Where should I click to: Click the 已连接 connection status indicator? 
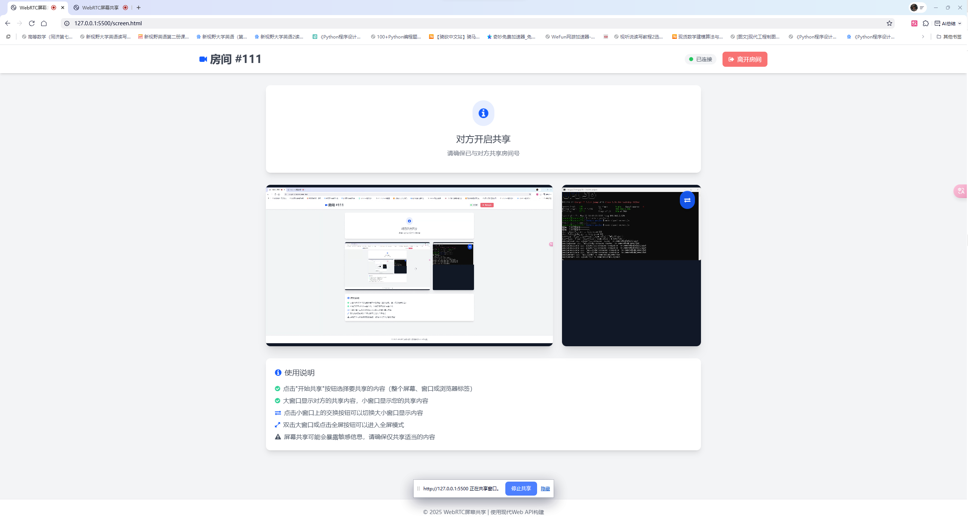[701, 59]
